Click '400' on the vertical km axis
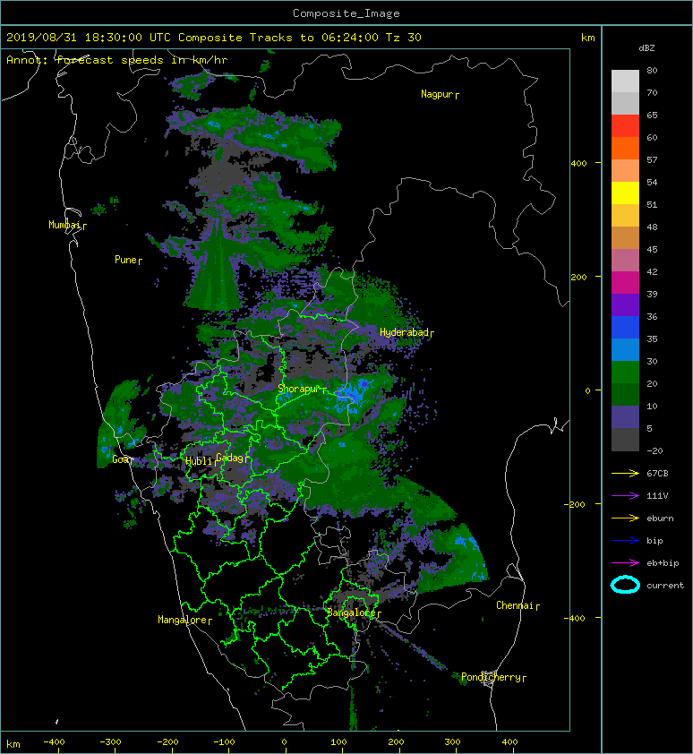The height and width of the screenshot is (754, 693). (579, 164)
